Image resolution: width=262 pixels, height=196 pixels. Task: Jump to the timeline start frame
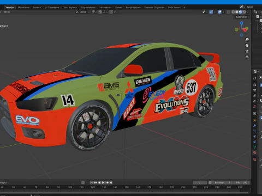pyautogui.click(x=92, y=182)
